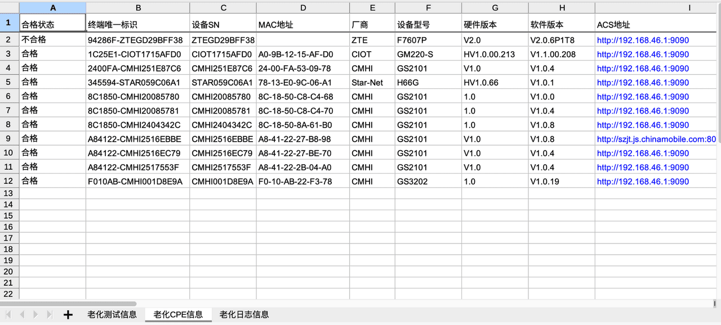The image size is (721, 325).
Task: Select the 终端唯一标识 header cell
Action: tap(113, 25)
